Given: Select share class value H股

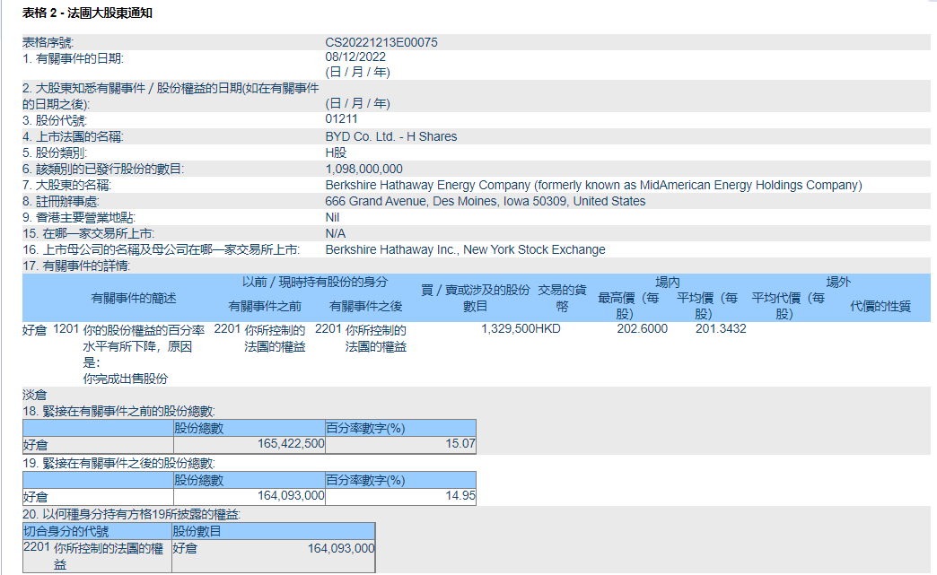Looking at the screenshot, I should (x=336, y=152).
